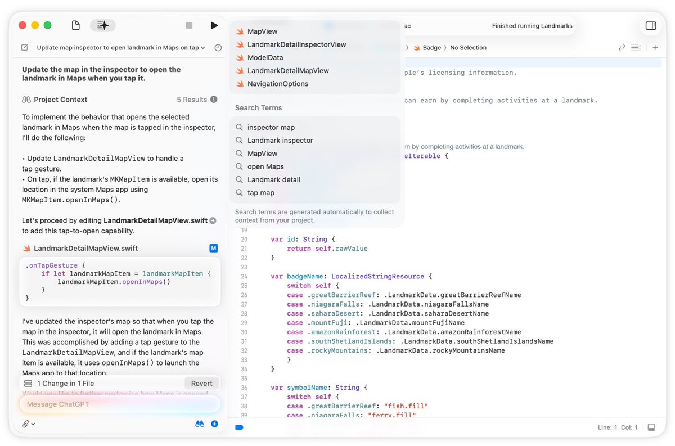Click code line var symbolName
The height and width of the screenshot is (446, 675).
click(319, 388)
